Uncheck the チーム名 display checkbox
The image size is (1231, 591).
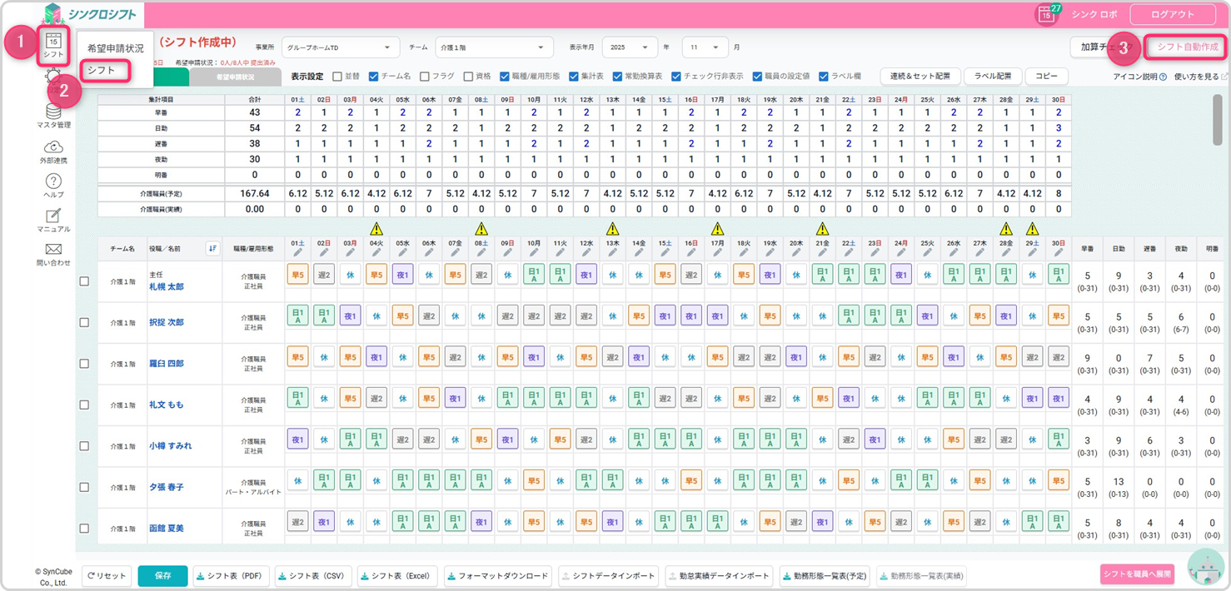pos(373,76)
